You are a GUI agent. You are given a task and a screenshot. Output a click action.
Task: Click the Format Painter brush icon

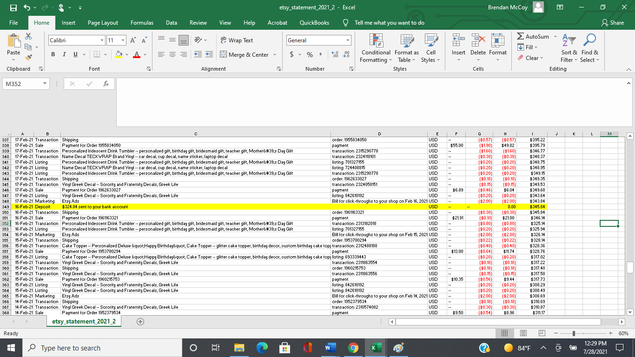pos(28,58)
